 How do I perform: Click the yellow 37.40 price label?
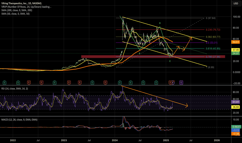236,50
